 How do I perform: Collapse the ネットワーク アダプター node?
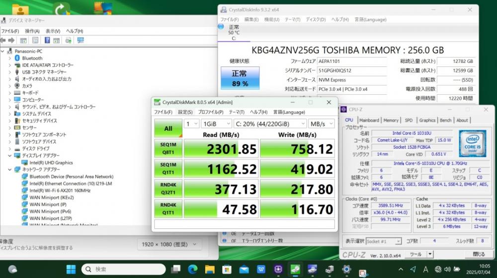click(9, 169)
